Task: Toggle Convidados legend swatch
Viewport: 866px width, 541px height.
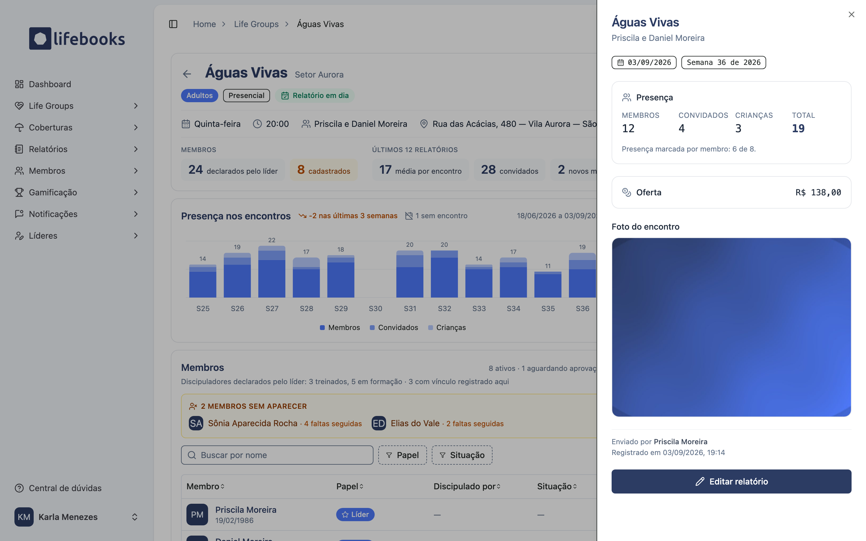Action: [372, 327]
